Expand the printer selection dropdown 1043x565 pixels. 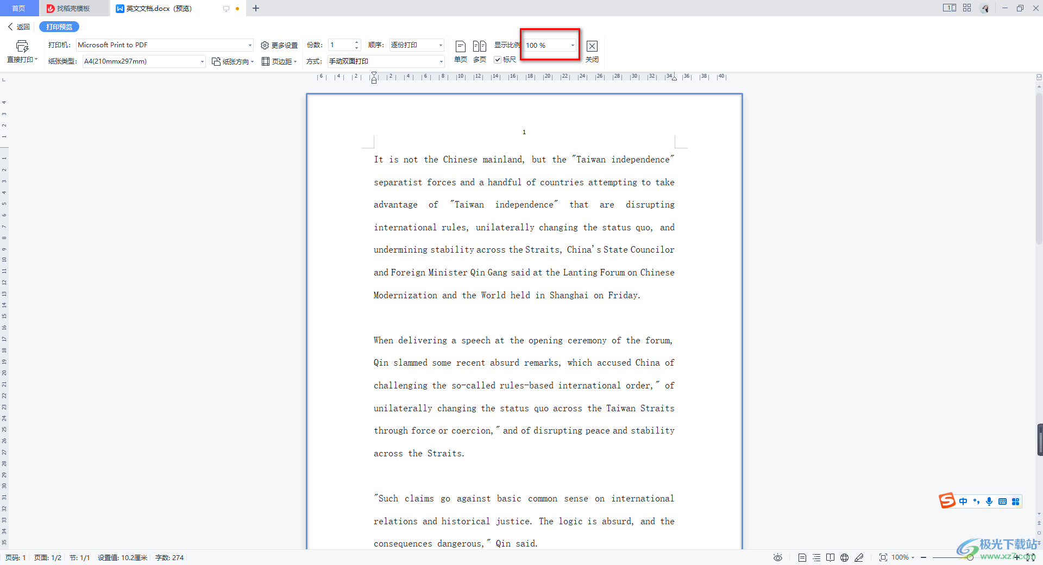point(250,45)
